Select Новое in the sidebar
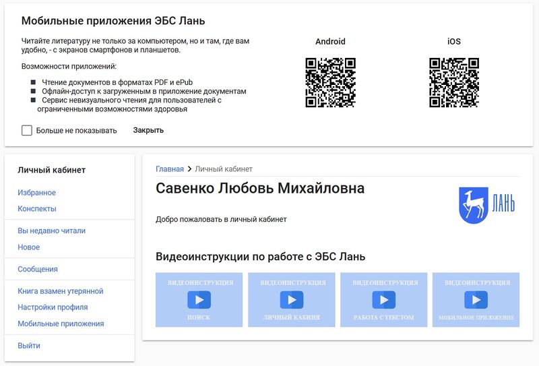The image size is (539, 366). (29, 247)
